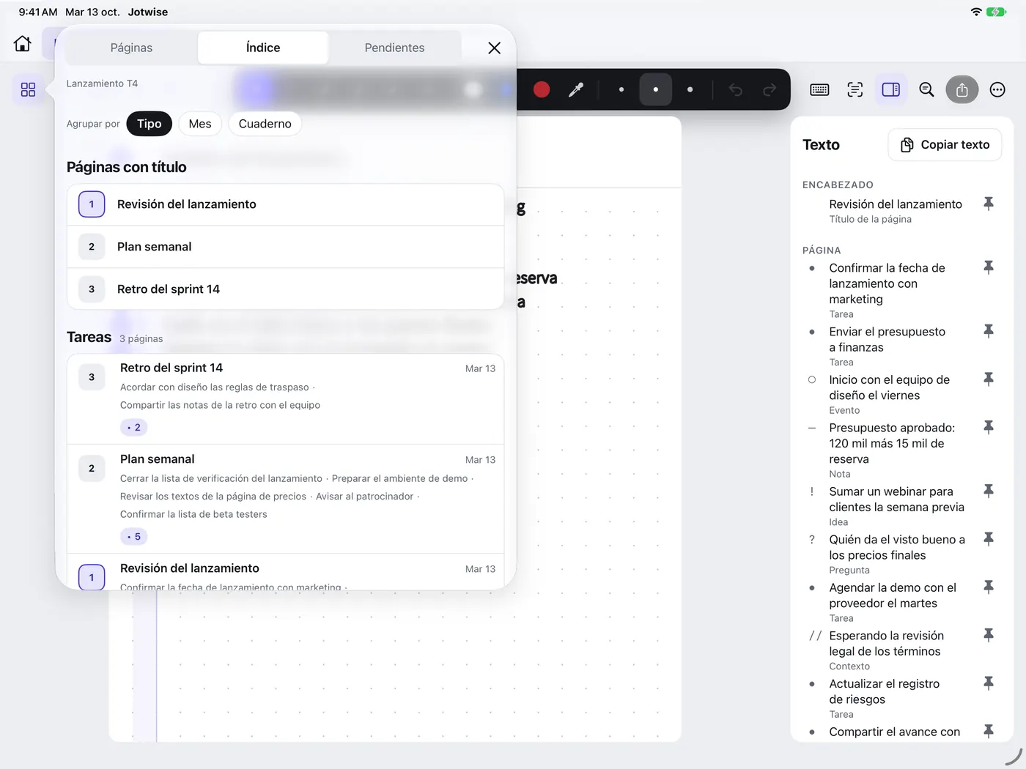Screen dimensions: 1026x769
Task: Copy text with Copiar texto button
Action: 945,145
